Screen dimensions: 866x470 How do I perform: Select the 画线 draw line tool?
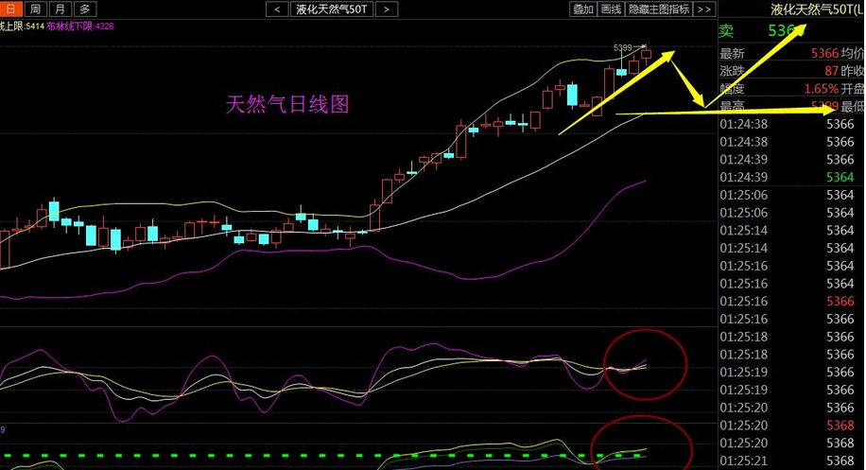click(x=611, y=9)
